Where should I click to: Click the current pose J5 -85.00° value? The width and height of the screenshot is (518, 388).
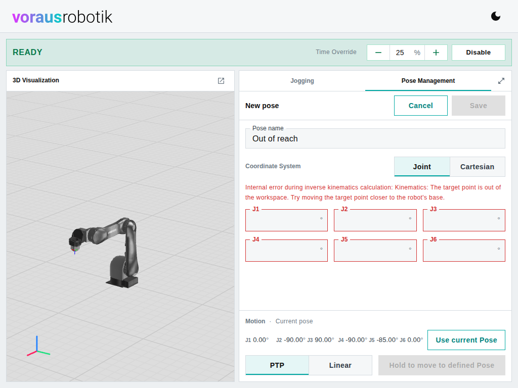pyautogui.click(x=383, y=340)
